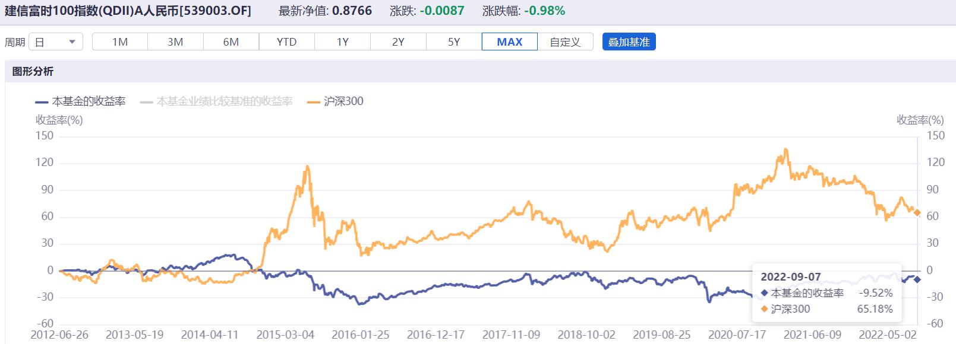The width and height of the screenshot is (956, 344).
Task: Click the 2017-11-09 x-axis date label
Action: coord(511,335)
